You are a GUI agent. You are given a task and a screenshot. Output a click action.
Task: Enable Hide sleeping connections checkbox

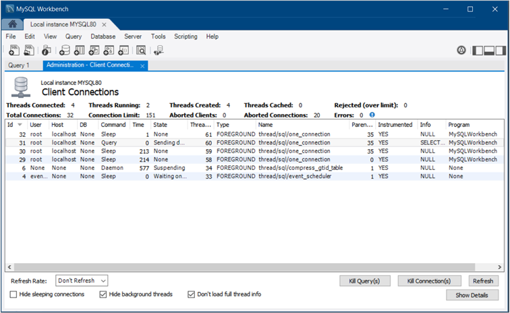click(14, 295)
